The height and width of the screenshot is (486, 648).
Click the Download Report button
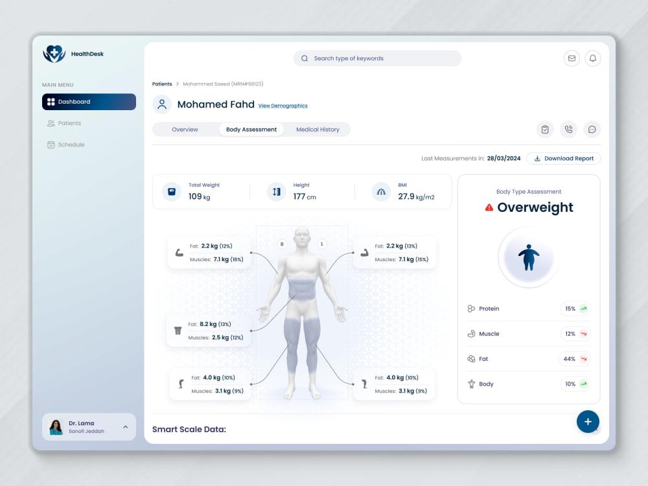(564, 158)
